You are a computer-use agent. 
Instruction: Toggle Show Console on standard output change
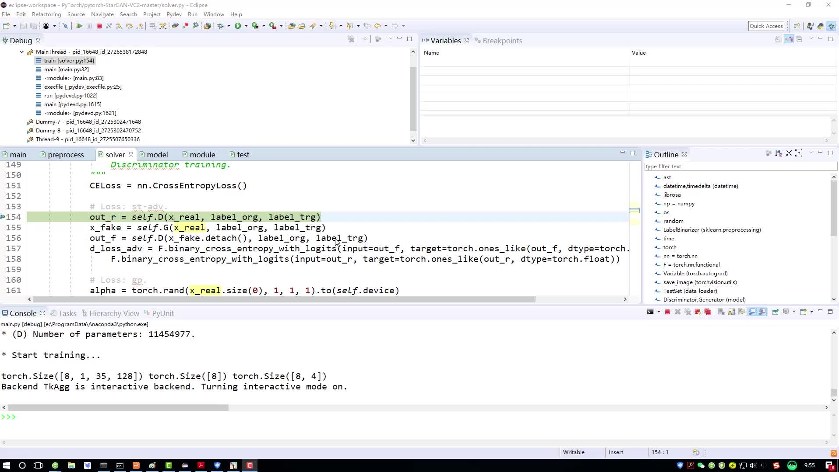tap(752, 312)
